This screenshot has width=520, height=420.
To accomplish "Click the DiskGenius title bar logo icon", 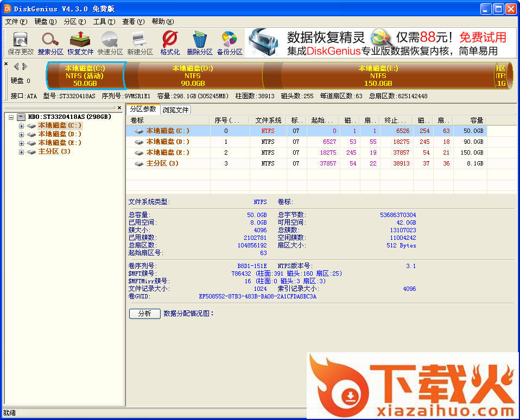I will (x=7, y=8).
